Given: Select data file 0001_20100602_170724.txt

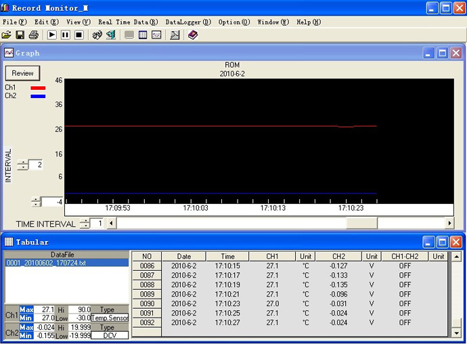Looking at the screenshot, I should coord(46,263).
